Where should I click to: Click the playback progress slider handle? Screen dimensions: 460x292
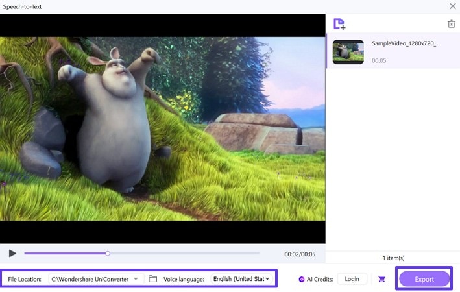(108, 253)
